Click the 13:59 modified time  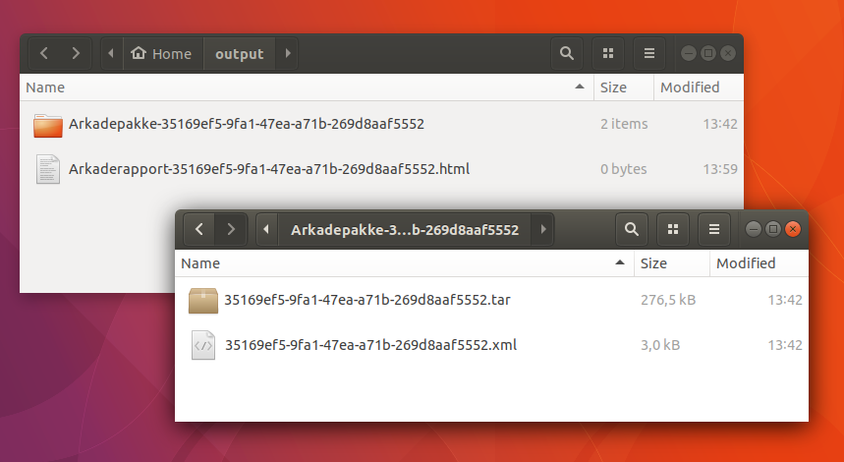click(720, 169)
